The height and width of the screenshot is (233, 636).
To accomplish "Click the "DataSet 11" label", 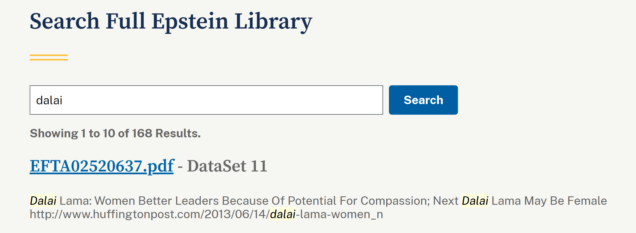I will click(x=227, y=166).
